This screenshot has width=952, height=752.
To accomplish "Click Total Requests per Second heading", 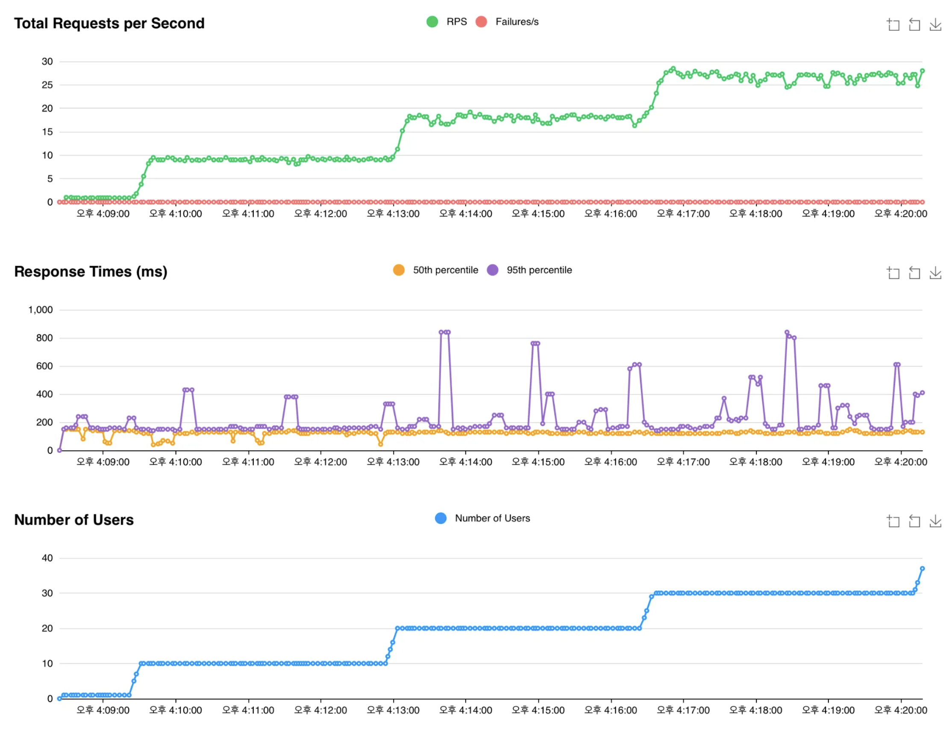I will [x=109, y=23].
